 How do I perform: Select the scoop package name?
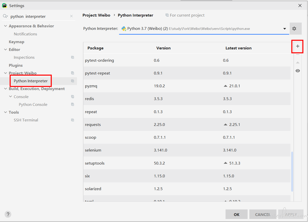90,137
